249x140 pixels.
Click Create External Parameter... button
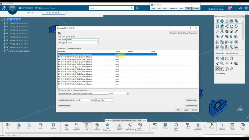(x=187, y=33)
